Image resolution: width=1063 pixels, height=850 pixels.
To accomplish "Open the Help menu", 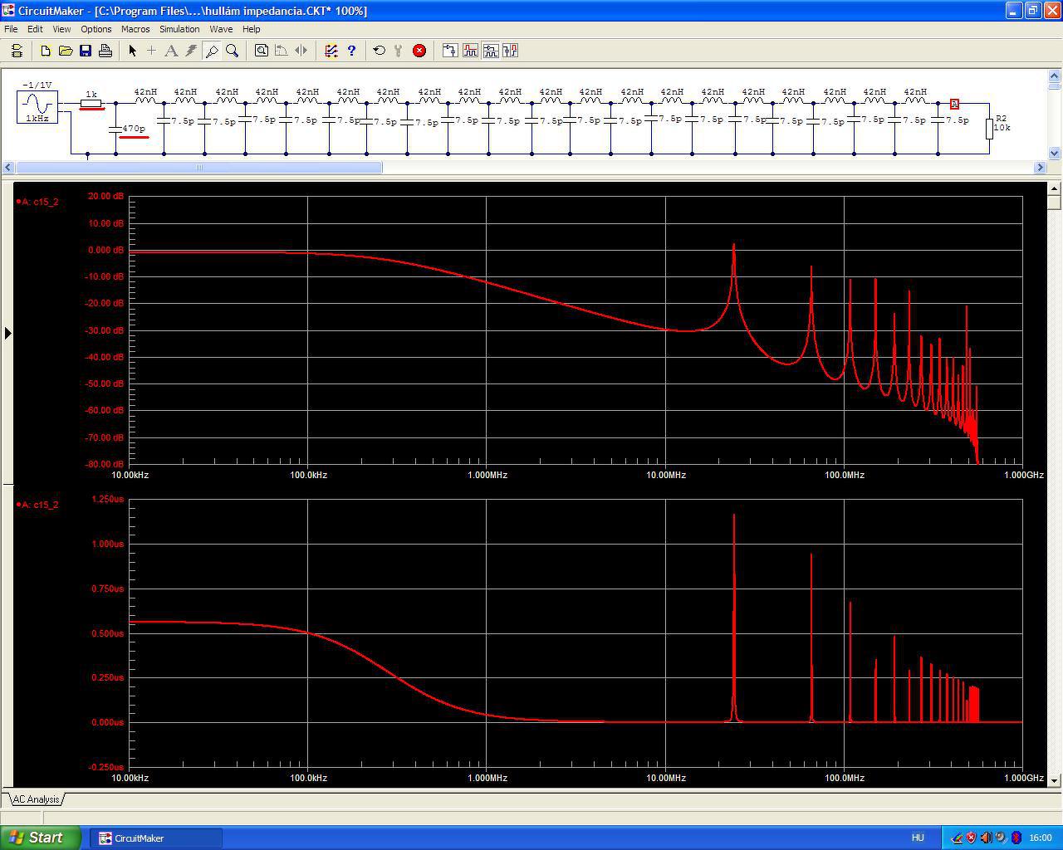I will click(x=251, y=29).
